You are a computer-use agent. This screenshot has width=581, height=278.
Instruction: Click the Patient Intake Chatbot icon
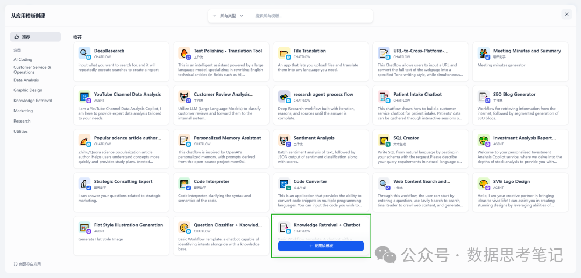(384, 97)
